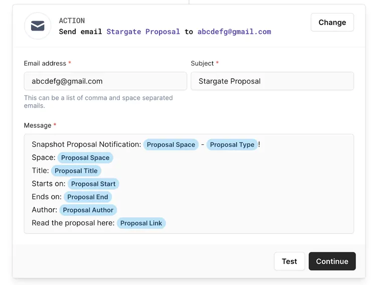Select the Proposal Space tag in first line
371x285 pixels.
(x=171, y=145)
